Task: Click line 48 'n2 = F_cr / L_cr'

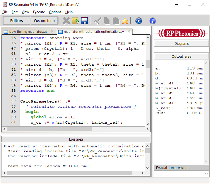Action: [46, 54]
